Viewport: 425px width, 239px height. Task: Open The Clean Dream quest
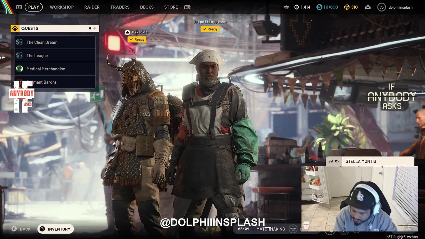[x=55, y=42]
